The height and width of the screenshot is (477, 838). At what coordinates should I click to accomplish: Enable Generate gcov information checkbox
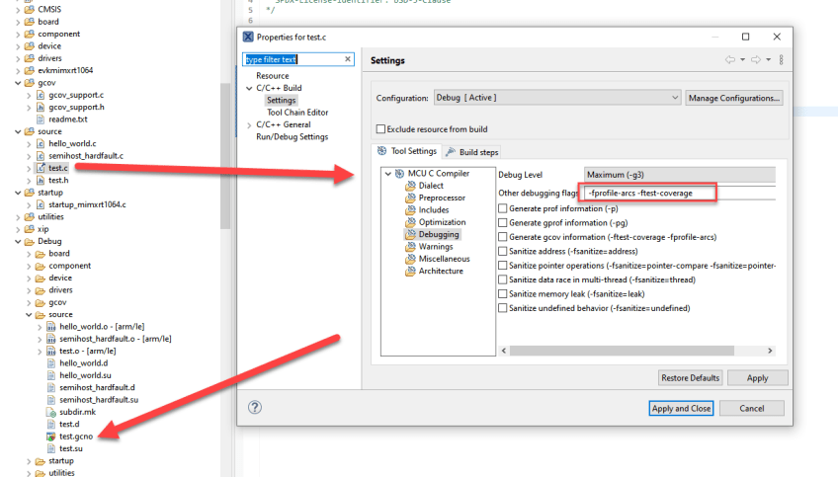tap(503, 237)
